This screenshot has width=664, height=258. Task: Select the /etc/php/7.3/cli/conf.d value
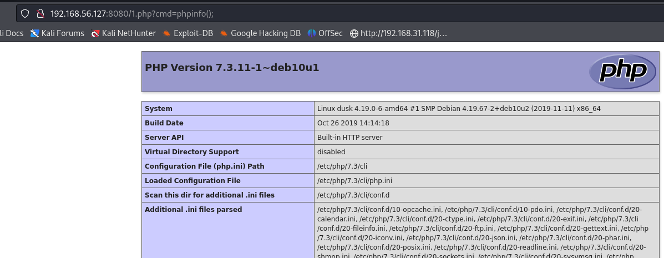(353, 195)
